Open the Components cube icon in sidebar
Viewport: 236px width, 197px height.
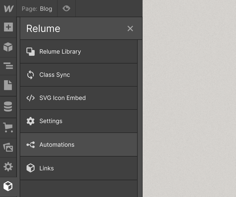pos(8,47)
